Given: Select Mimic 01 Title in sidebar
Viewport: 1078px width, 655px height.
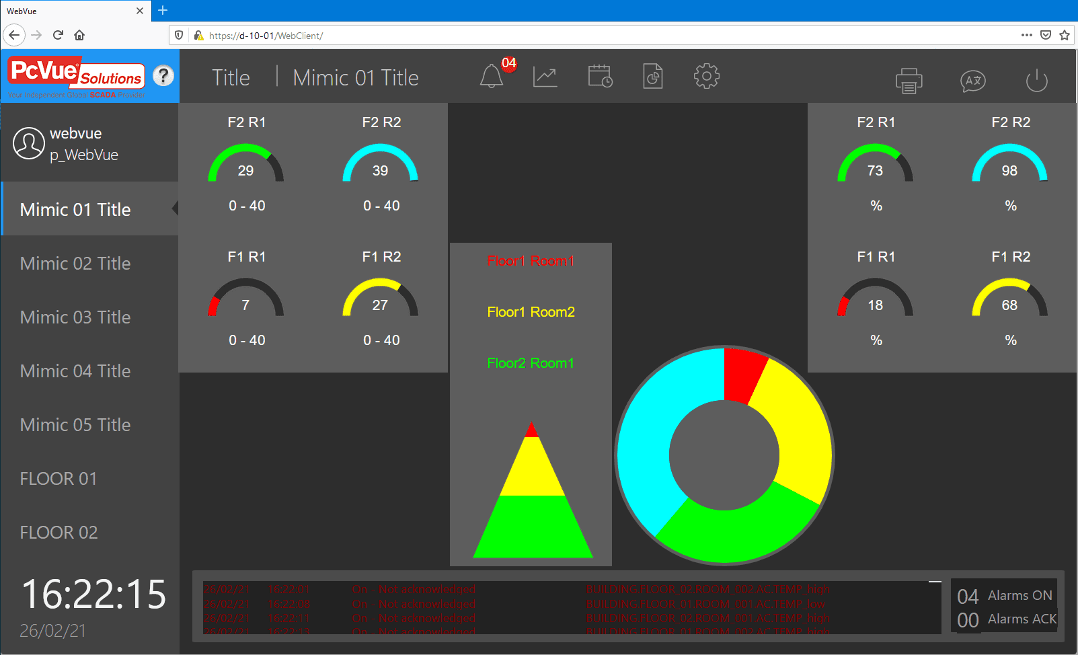Looking at the screenshot, I should tap(90, 209).
